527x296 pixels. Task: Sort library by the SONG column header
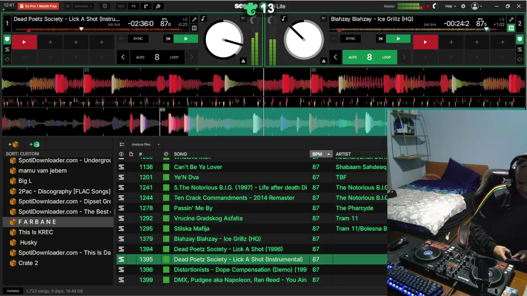pyautogui.click(x=180, y=154)
